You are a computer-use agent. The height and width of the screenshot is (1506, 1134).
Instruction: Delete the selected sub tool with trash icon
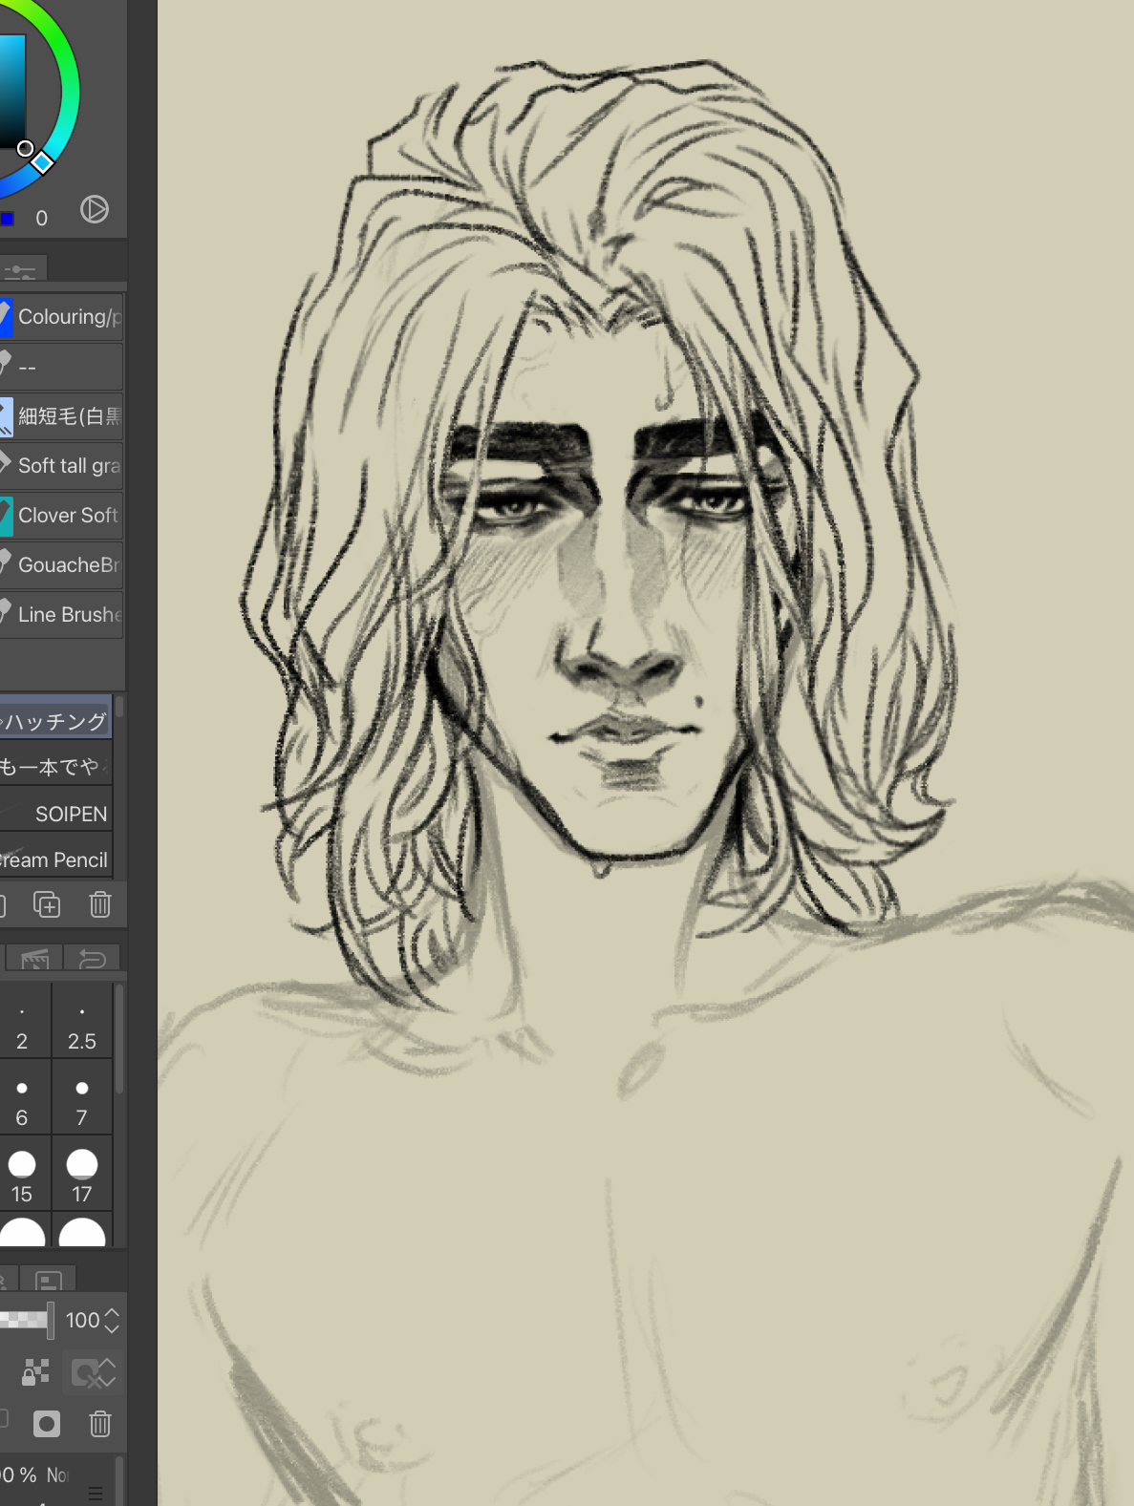click(100, 903)
